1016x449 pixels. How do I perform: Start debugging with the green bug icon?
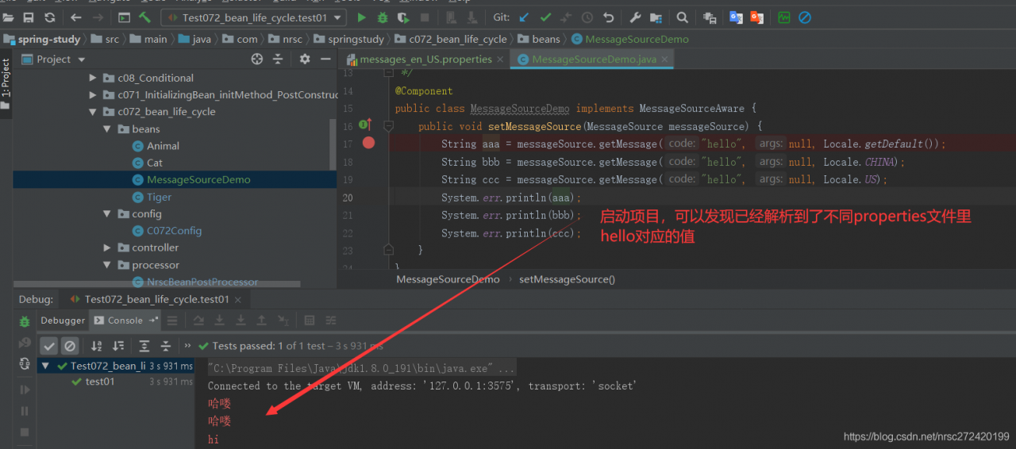[383, 17]
